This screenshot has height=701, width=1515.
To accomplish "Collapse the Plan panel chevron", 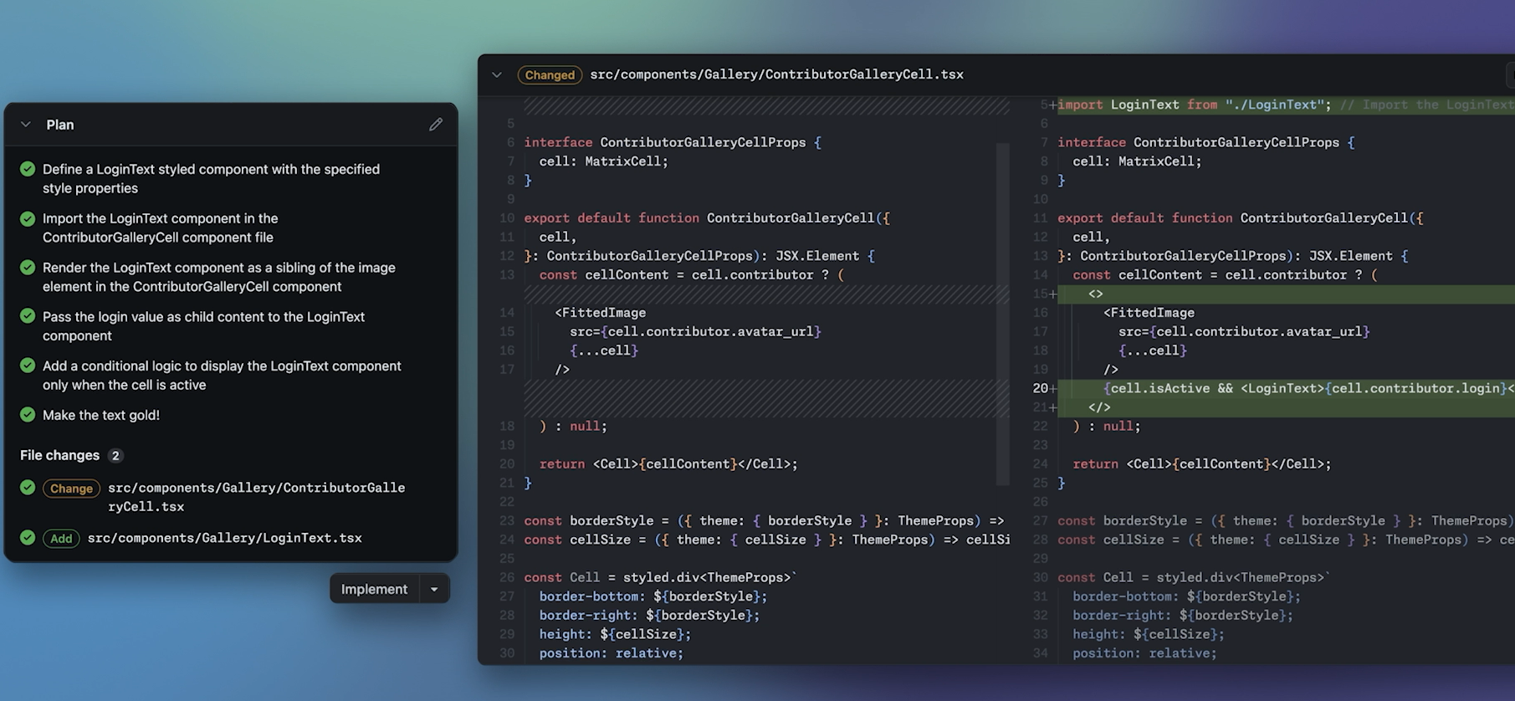I will pos(26,125).
